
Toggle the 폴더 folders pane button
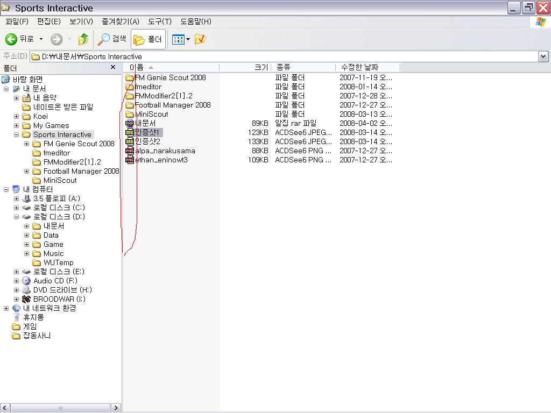point(148,39)
